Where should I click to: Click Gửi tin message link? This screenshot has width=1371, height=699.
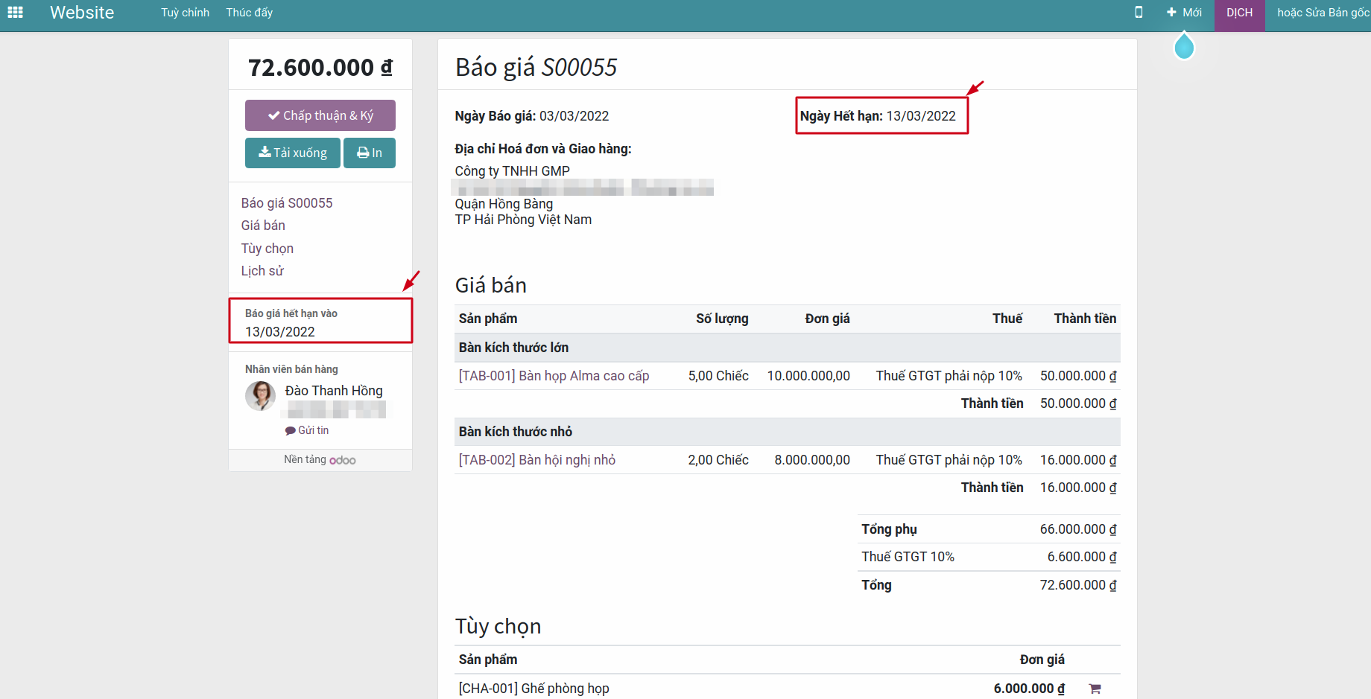click(307, 430)
